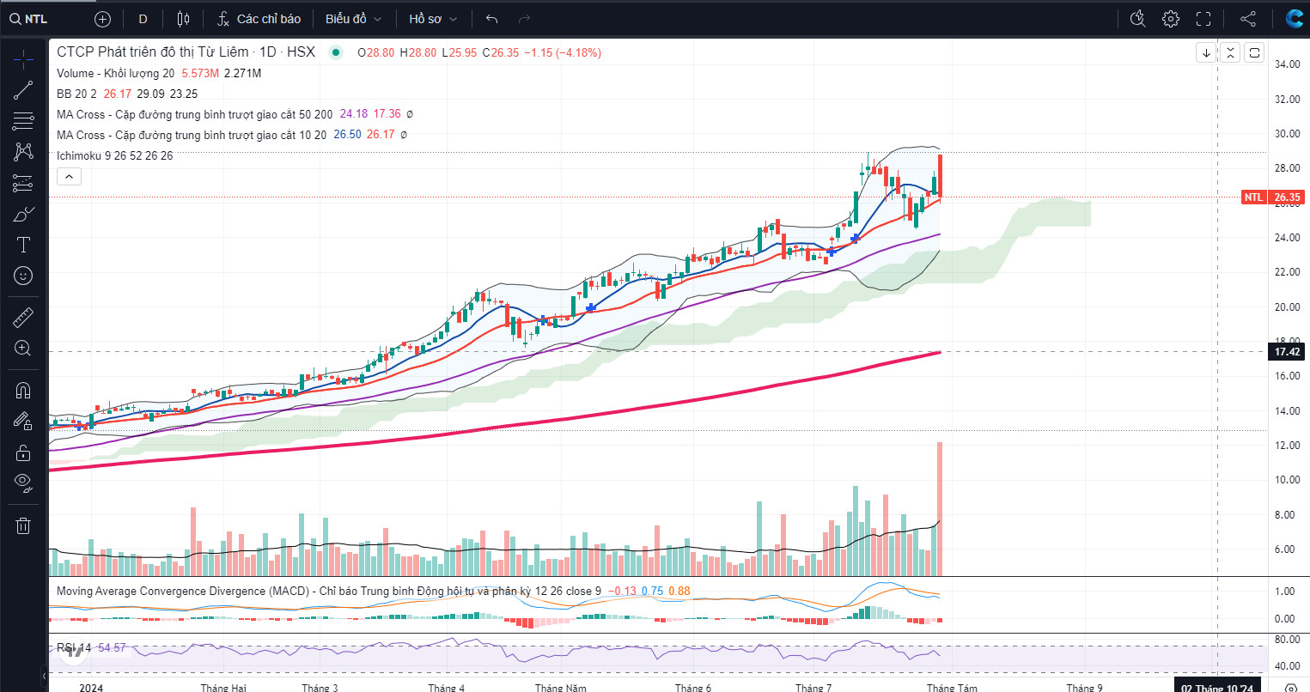This screenshot has width=1310, height=692.
Task: Select the brush drawing tool
Action: pos(23,214)
